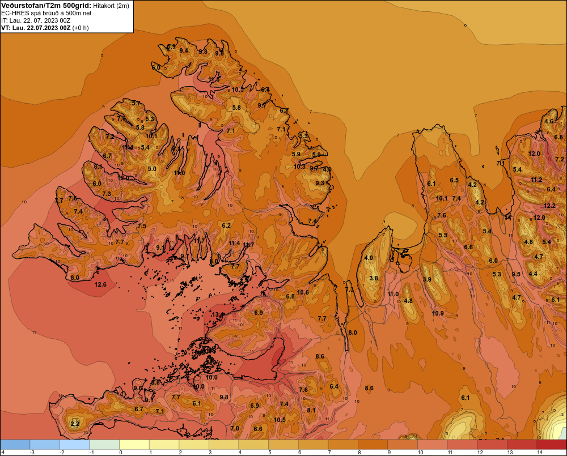
Task: Select the 2.2 temperature label on the glacier
Action: (x=75, y=424)
